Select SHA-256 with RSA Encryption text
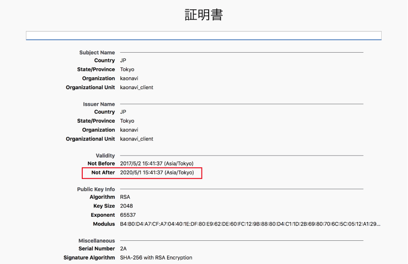The width and height of the screenshot is (408, 264). tap(156, 258)
